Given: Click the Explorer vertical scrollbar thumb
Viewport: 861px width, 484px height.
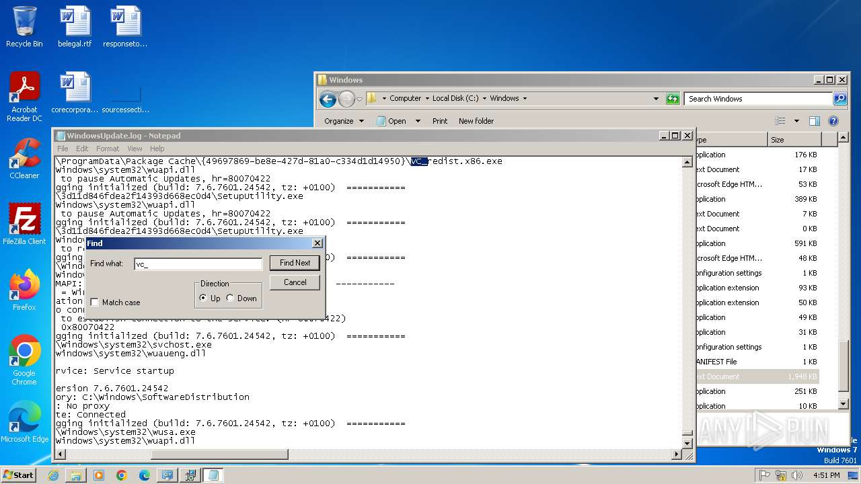Looking at the screenshot, I should pyautogui.click(x=844, y=367).
